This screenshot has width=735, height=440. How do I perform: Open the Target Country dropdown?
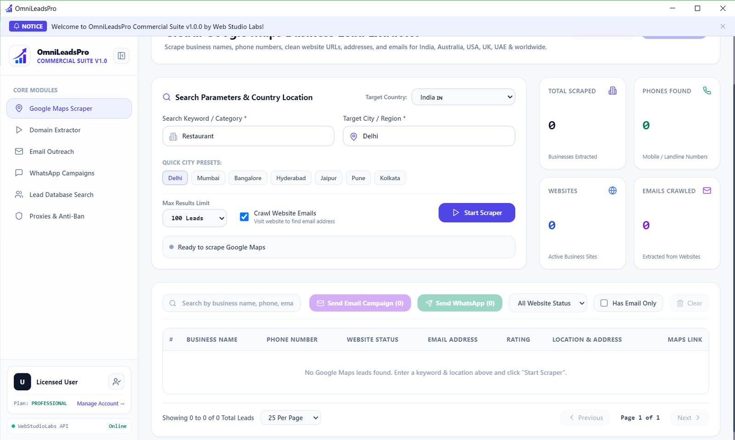463,97
